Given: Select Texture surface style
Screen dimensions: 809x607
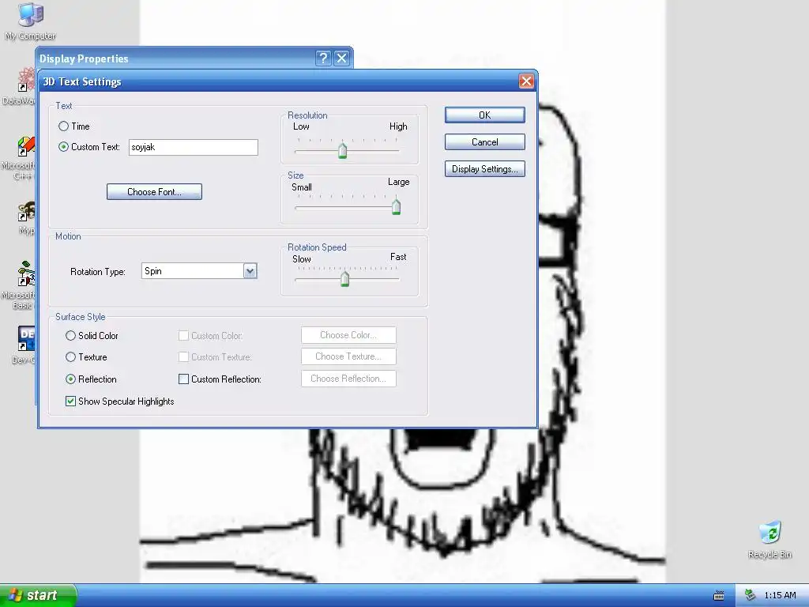Looking at the screenshot, I should click(x=70, y=356).
